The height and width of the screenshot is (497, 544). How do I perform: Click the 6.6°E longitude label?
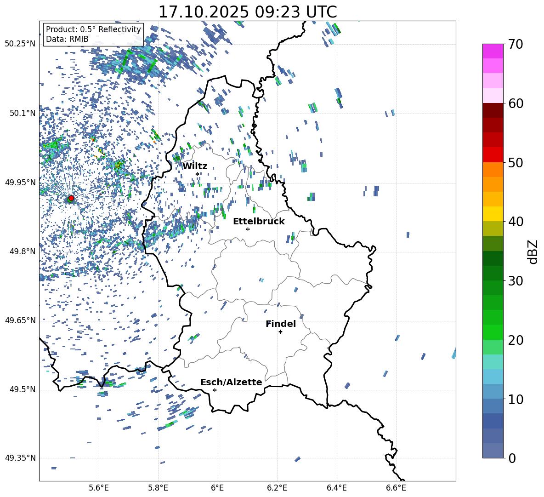pos(396,488)
